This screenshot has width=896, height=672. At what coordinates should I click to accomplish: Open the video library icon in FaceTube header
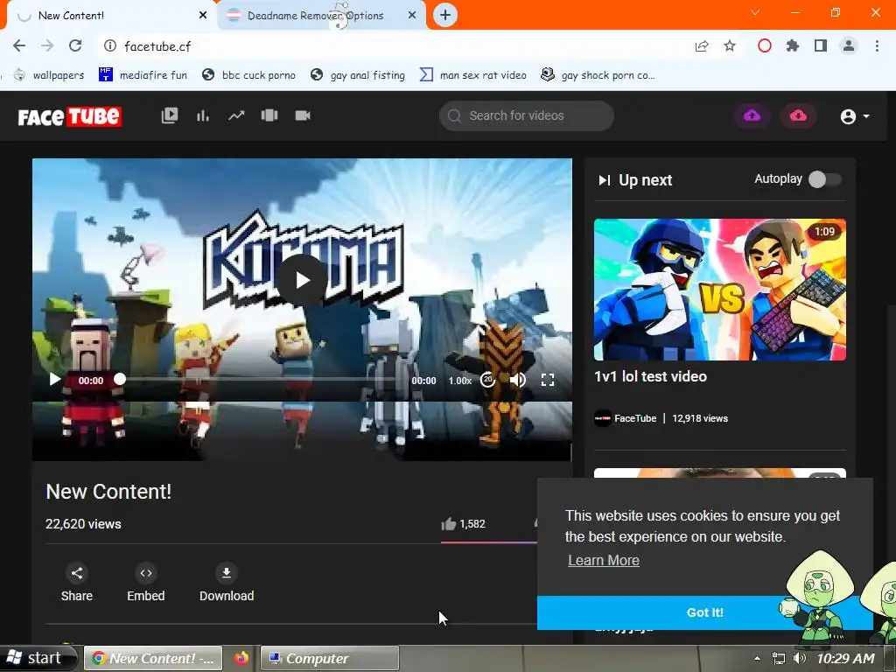pyautogui.click(x=170, y=115)
